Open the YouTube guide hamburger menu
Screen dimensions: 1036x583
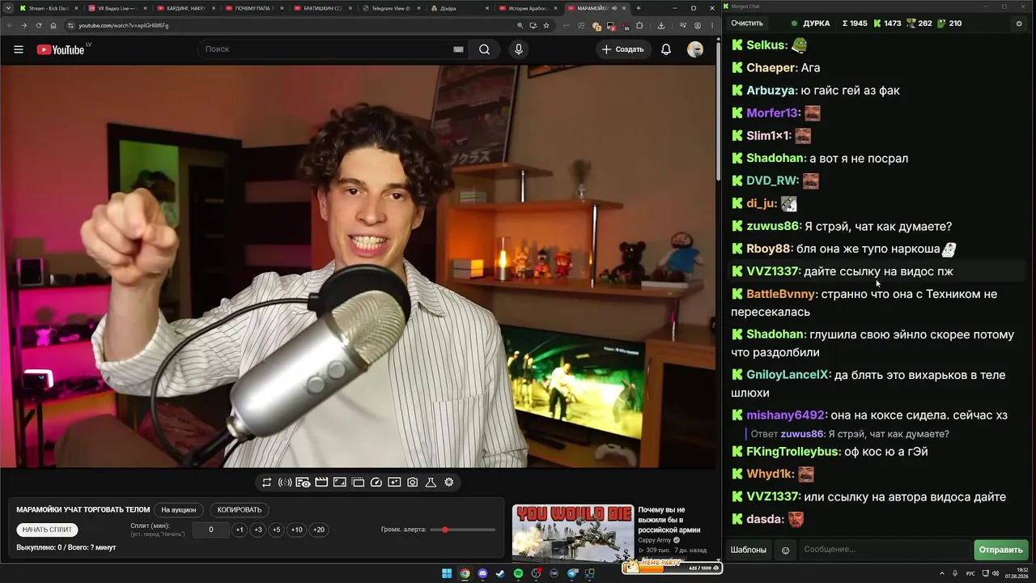(x=19, y=49)
